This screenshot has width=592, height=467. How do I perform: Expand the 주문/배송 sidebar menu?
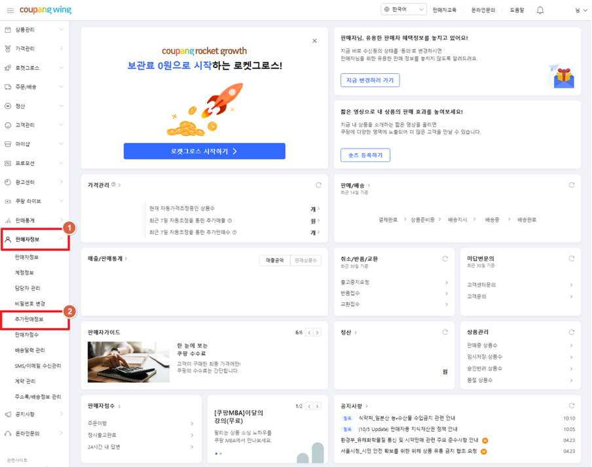coord(61,86)
